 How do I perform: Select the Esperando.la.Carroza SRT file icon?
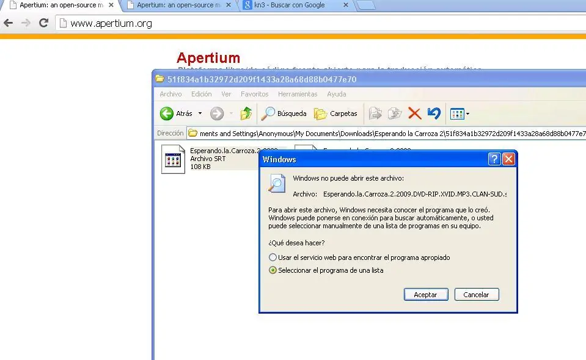click(173, 159)
